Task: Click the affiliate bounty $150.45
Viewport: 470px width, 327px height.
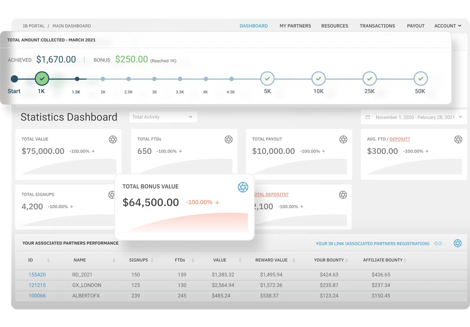Action: (x=381, y=295)
